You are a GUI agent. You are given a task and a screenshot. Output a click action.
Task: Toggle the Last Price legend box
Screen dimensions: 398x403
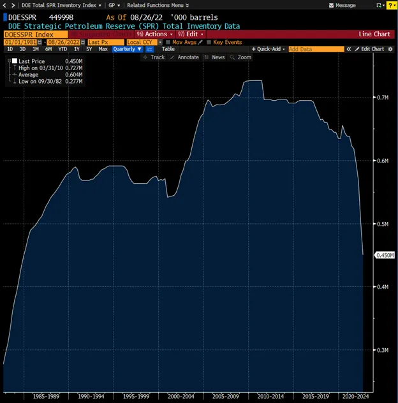14,61
